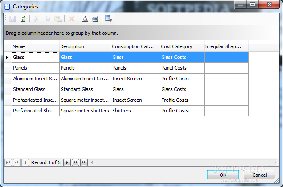Click the Consumption Cat... column header
The height and width of the screenshot is (187, 283).
[x=136, y=46]
